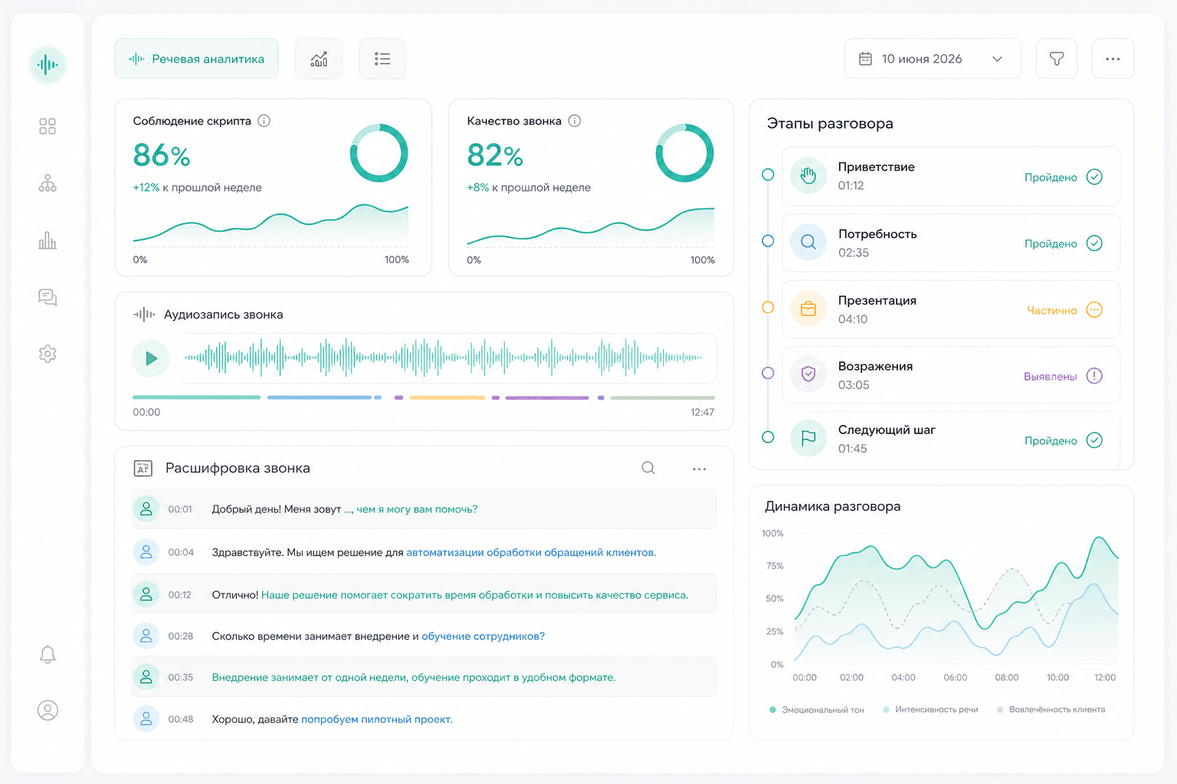Open notifications bell icon

tap(48, 655)
